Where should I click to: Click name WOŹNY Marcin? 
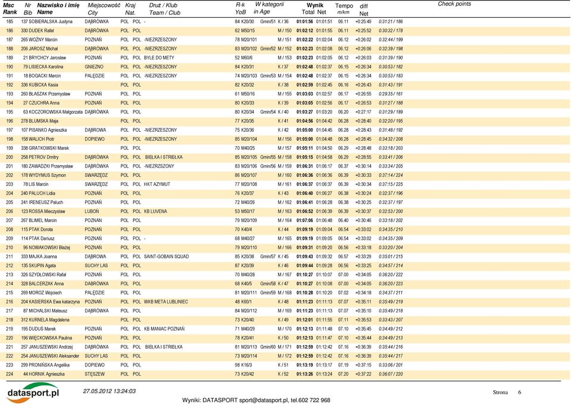[43, 40]
